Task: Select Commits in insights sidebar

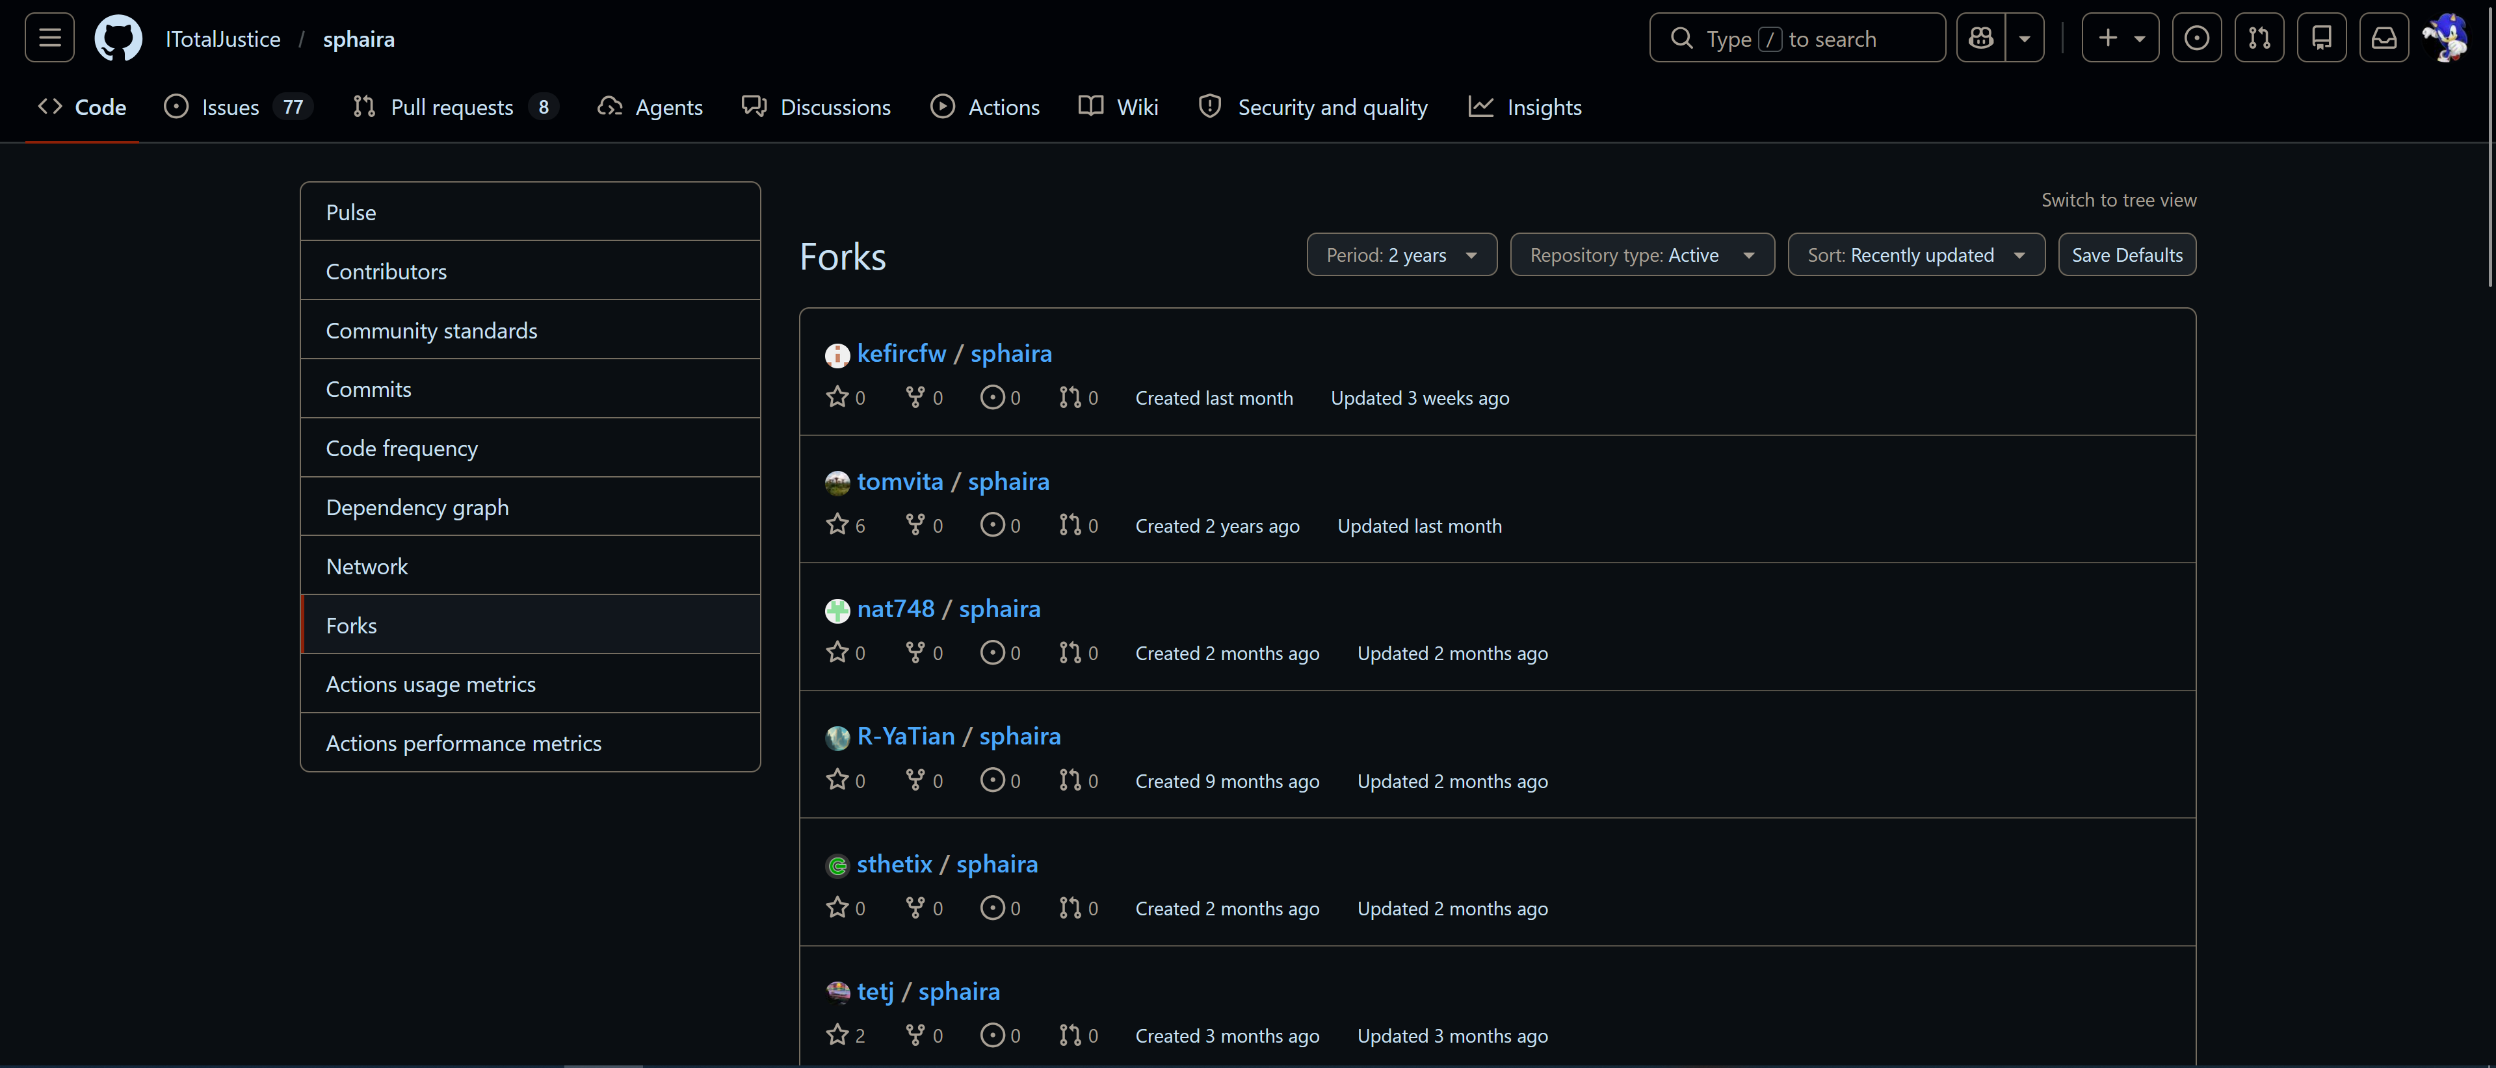Action: 530,389
